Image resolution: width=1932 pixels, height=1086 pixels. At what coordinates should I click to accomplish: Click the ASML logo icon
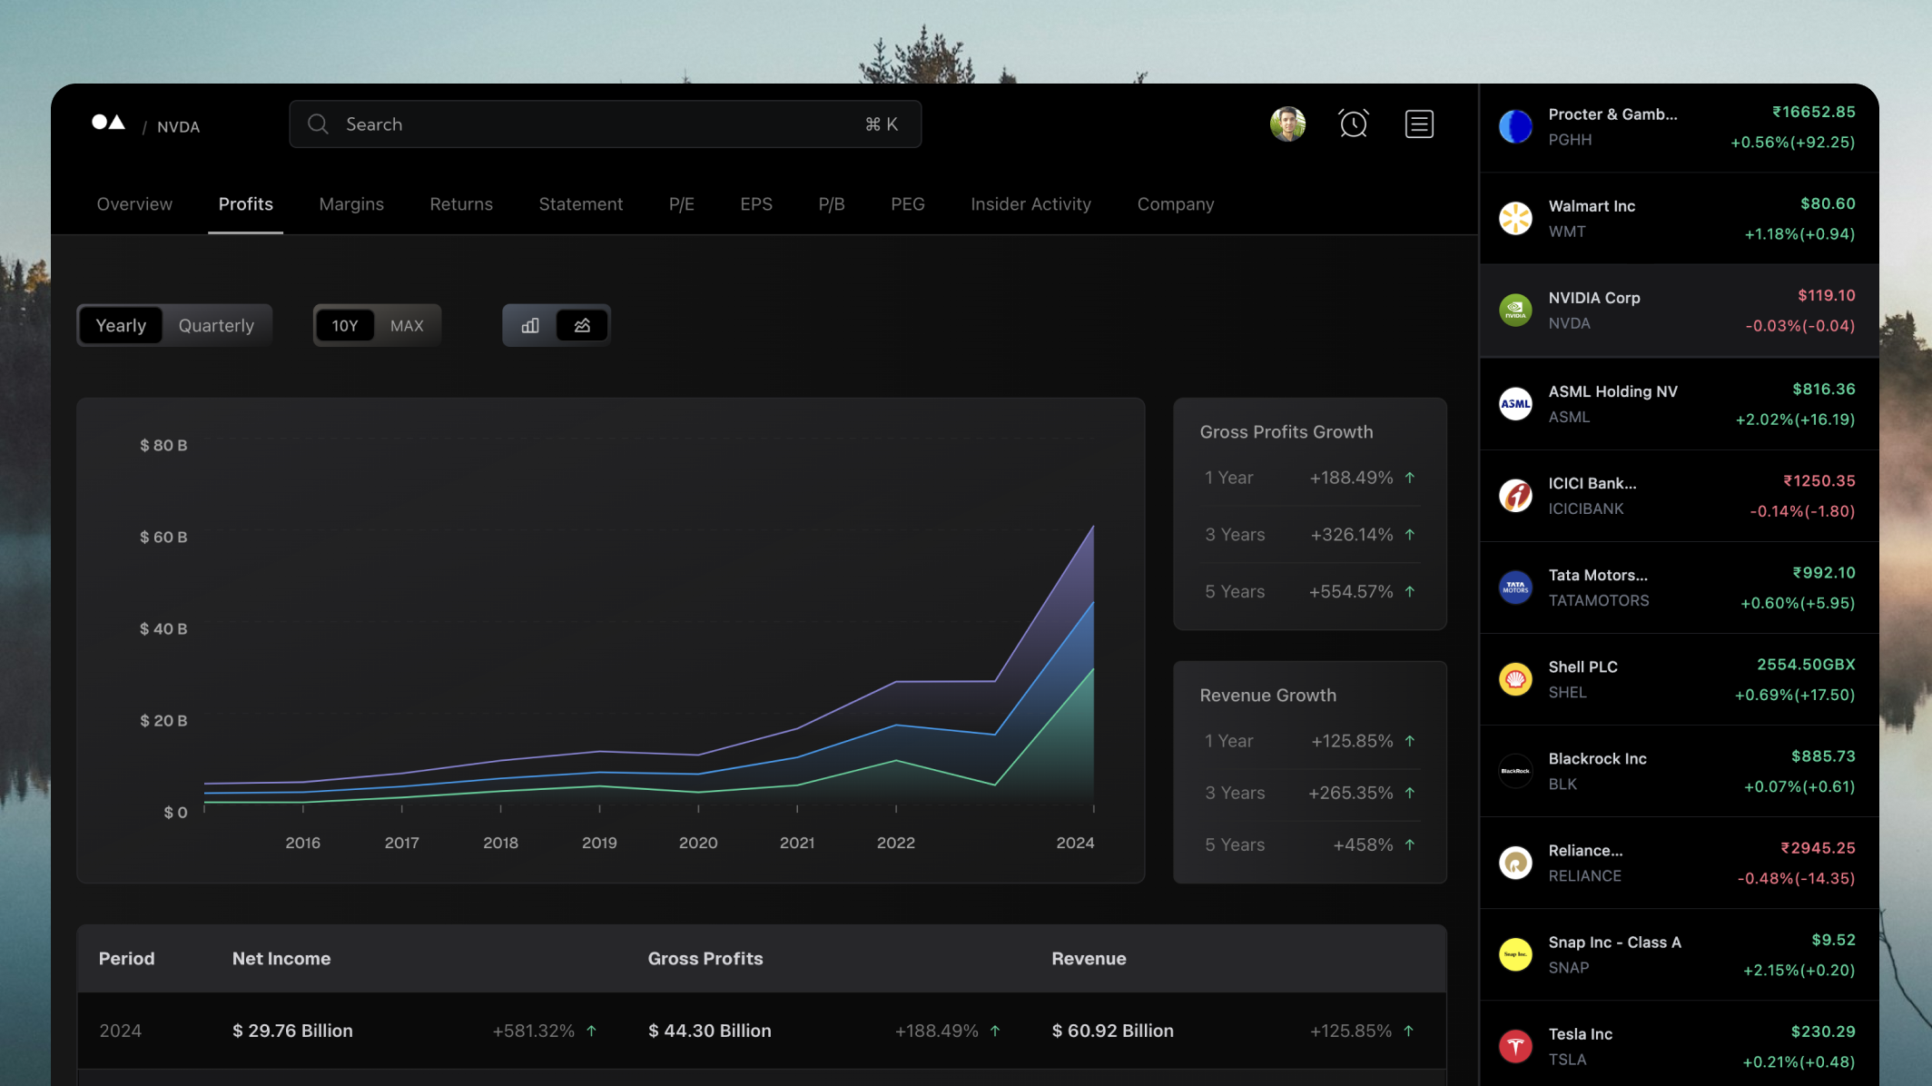click(x=1515, y=404)
